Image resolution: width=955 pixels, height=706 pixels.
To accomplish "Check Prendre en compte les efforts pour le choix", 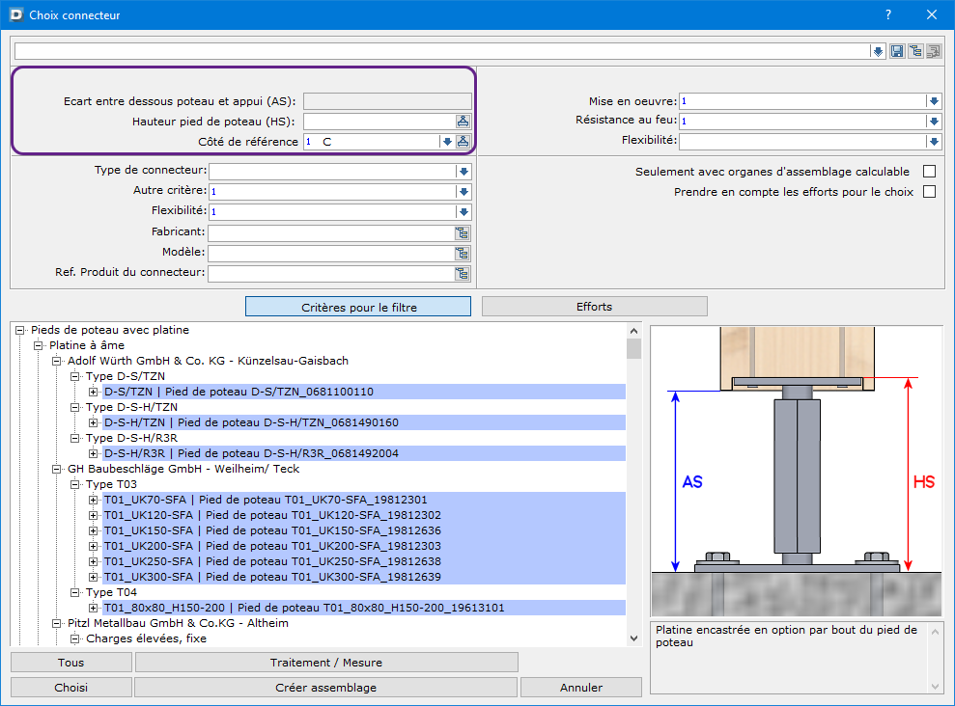I will 930,192.
